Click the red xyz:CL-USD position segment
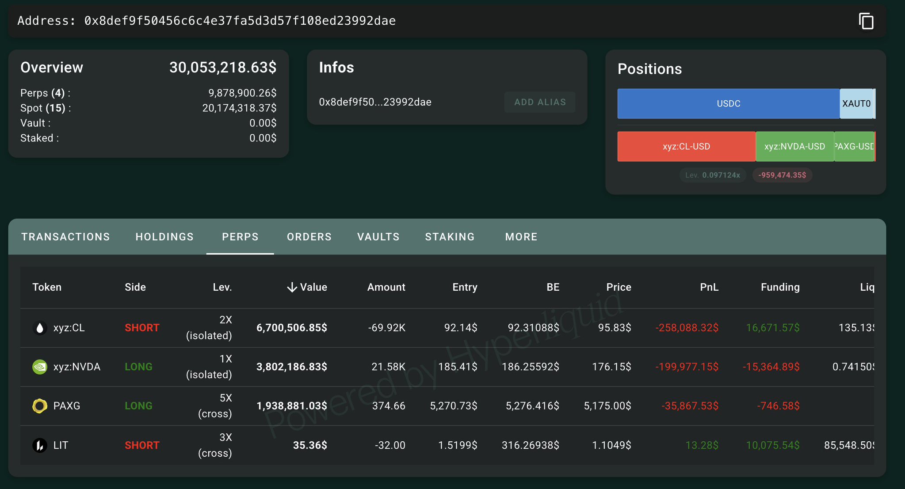The height and width of the screenshot is (489, 905). (x=686, y=146)
